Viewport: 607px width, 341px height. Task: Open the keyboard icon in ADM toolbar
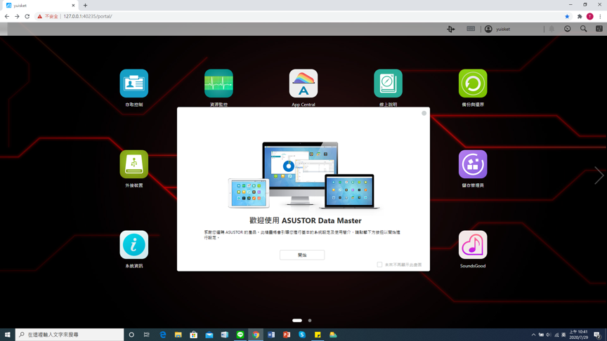[471, 29]
